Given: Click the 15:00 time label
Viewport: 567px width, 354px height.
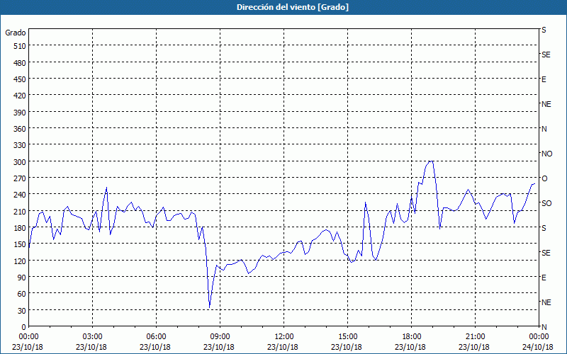Looking at the screenshot, I should (x=347, y=337).
